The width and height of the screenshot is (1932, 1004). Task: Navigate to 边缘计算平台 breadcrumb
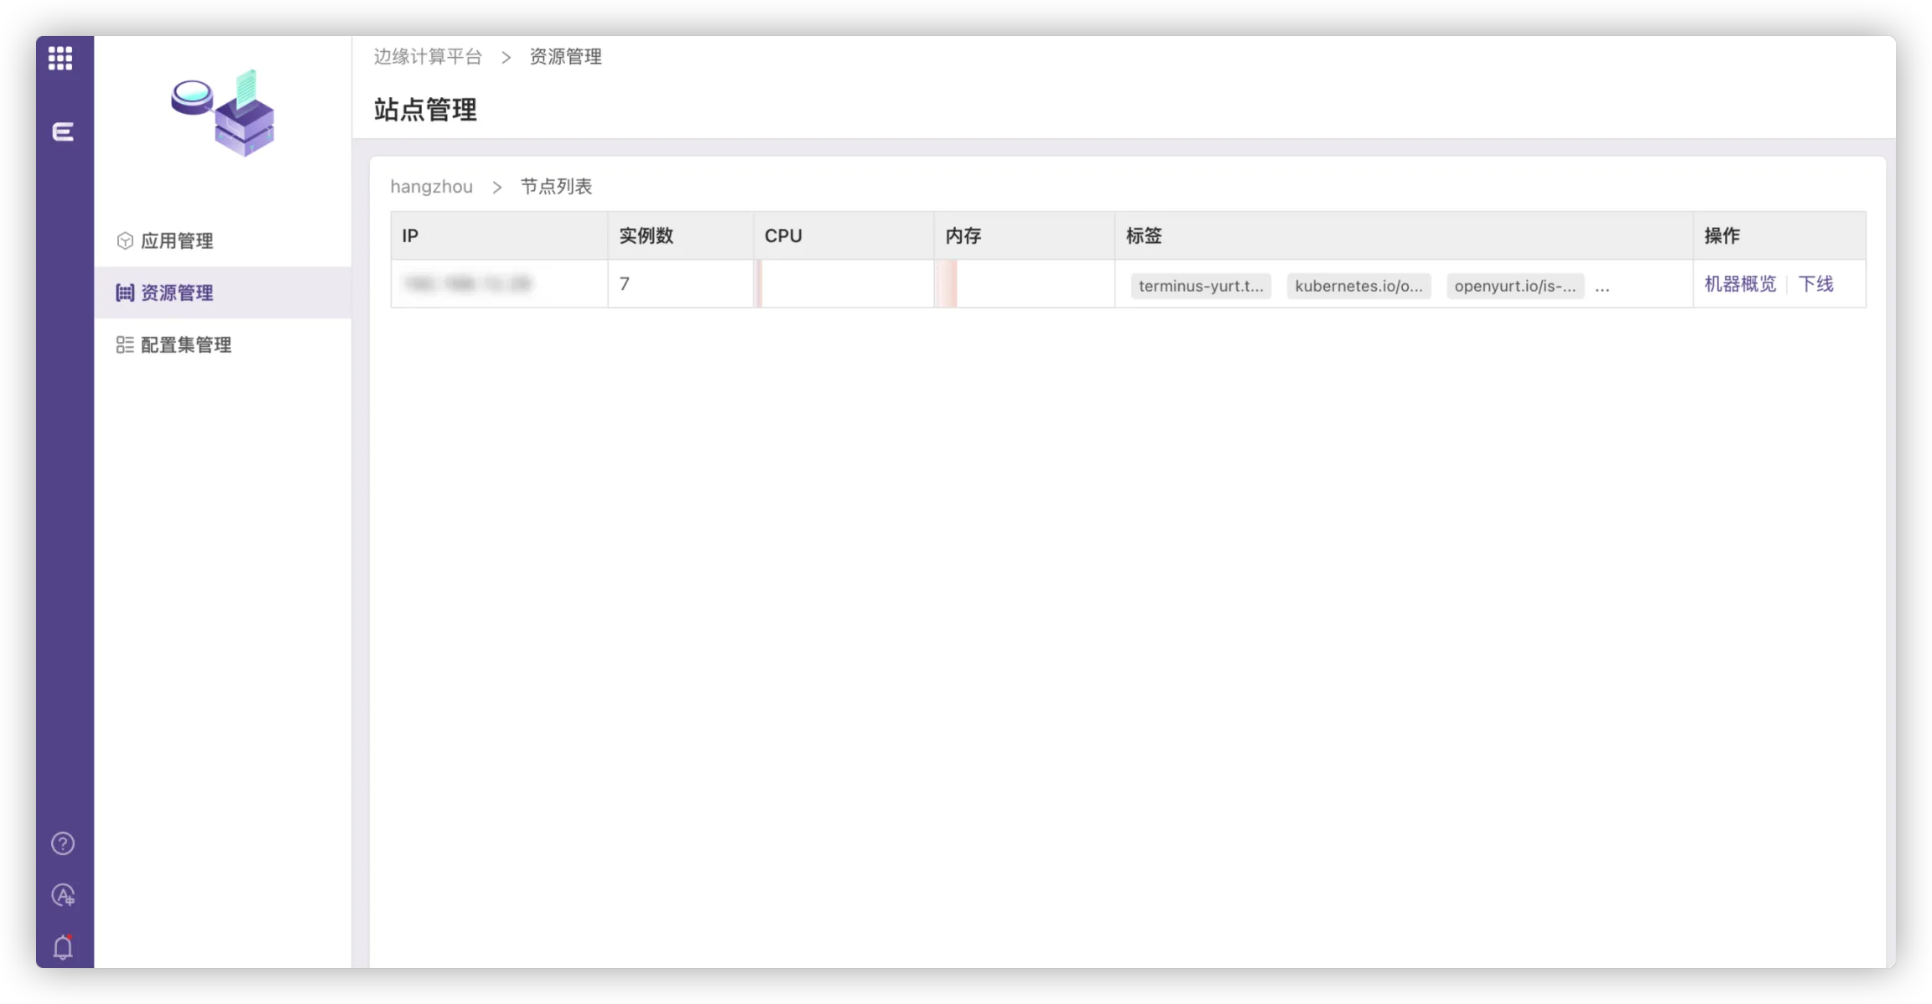click(x=428, y=56)
